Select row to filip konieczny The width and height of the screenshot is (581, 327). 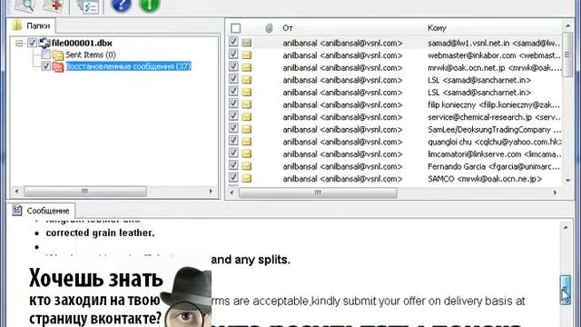coord(395,105)
